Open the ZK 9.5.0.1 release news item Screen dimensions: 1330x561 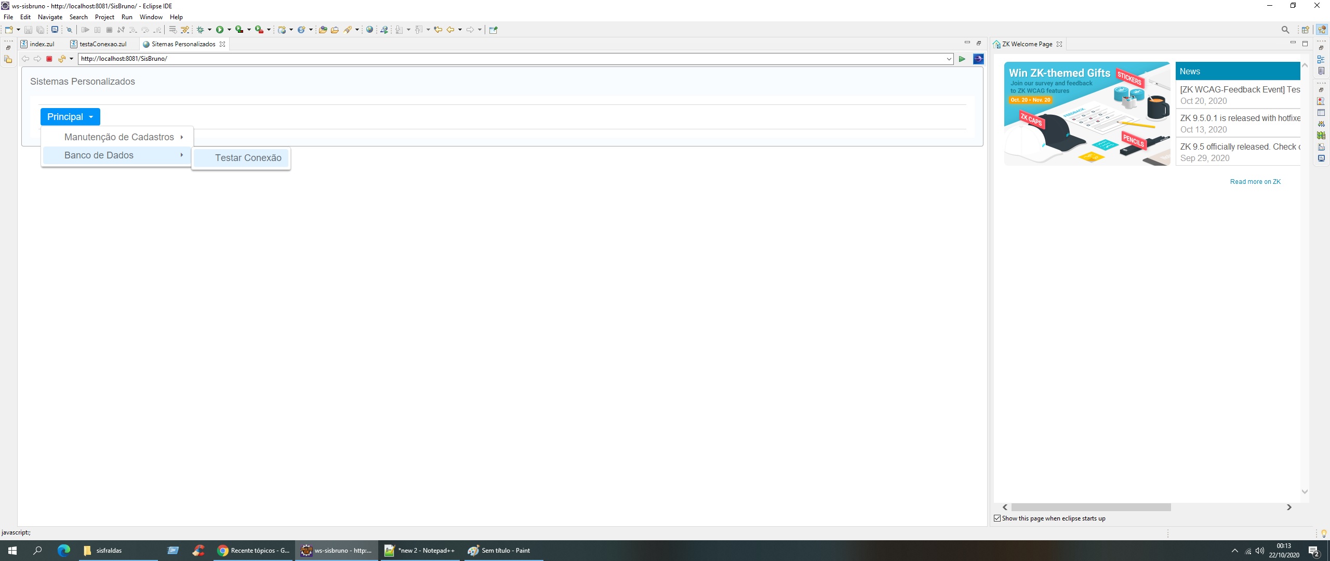click(1239, 118)
